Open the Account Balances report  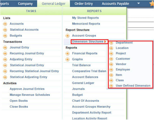(85, 77)
